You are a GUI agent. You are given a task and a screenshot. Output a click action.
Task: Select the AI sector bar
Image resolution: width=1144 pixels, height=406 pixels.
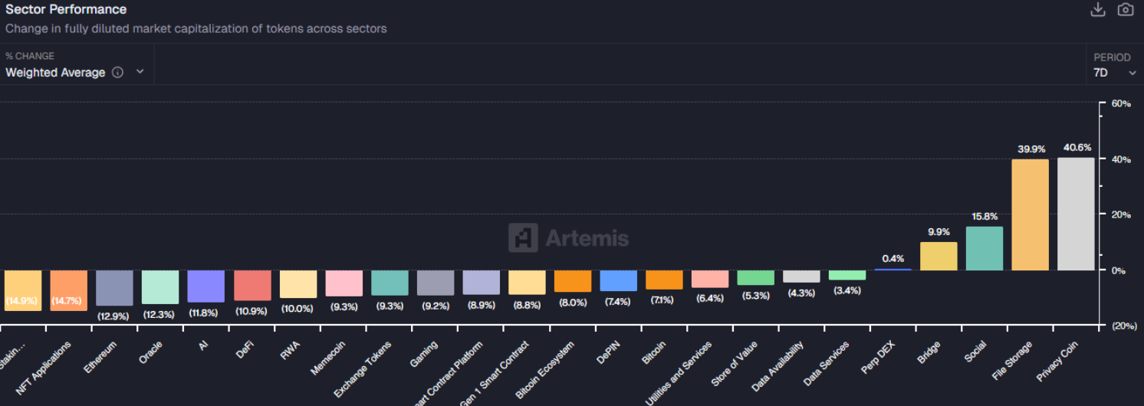pyautogui.click(x=206, y=286)
